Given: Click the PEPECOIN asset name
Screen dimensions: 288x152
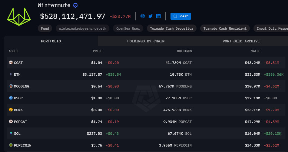Looking at the screenshot, I should tap(23, 145).
